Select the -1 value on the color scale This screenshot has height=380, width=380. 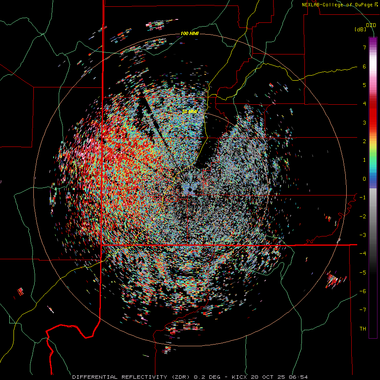363,198
